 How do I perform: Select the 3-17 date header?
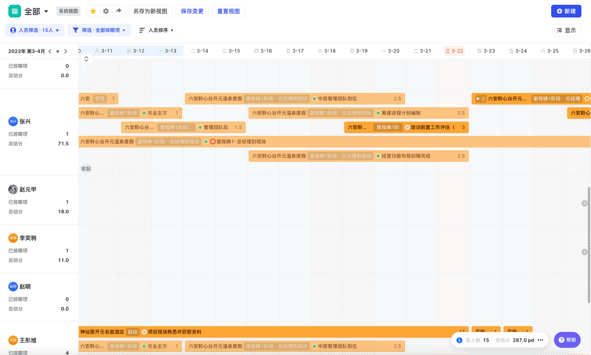click(x=295, y=51)
